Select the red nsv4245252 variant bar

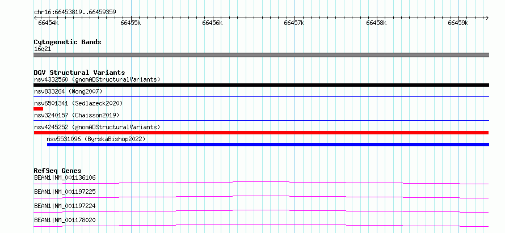[x=261, y=133]
